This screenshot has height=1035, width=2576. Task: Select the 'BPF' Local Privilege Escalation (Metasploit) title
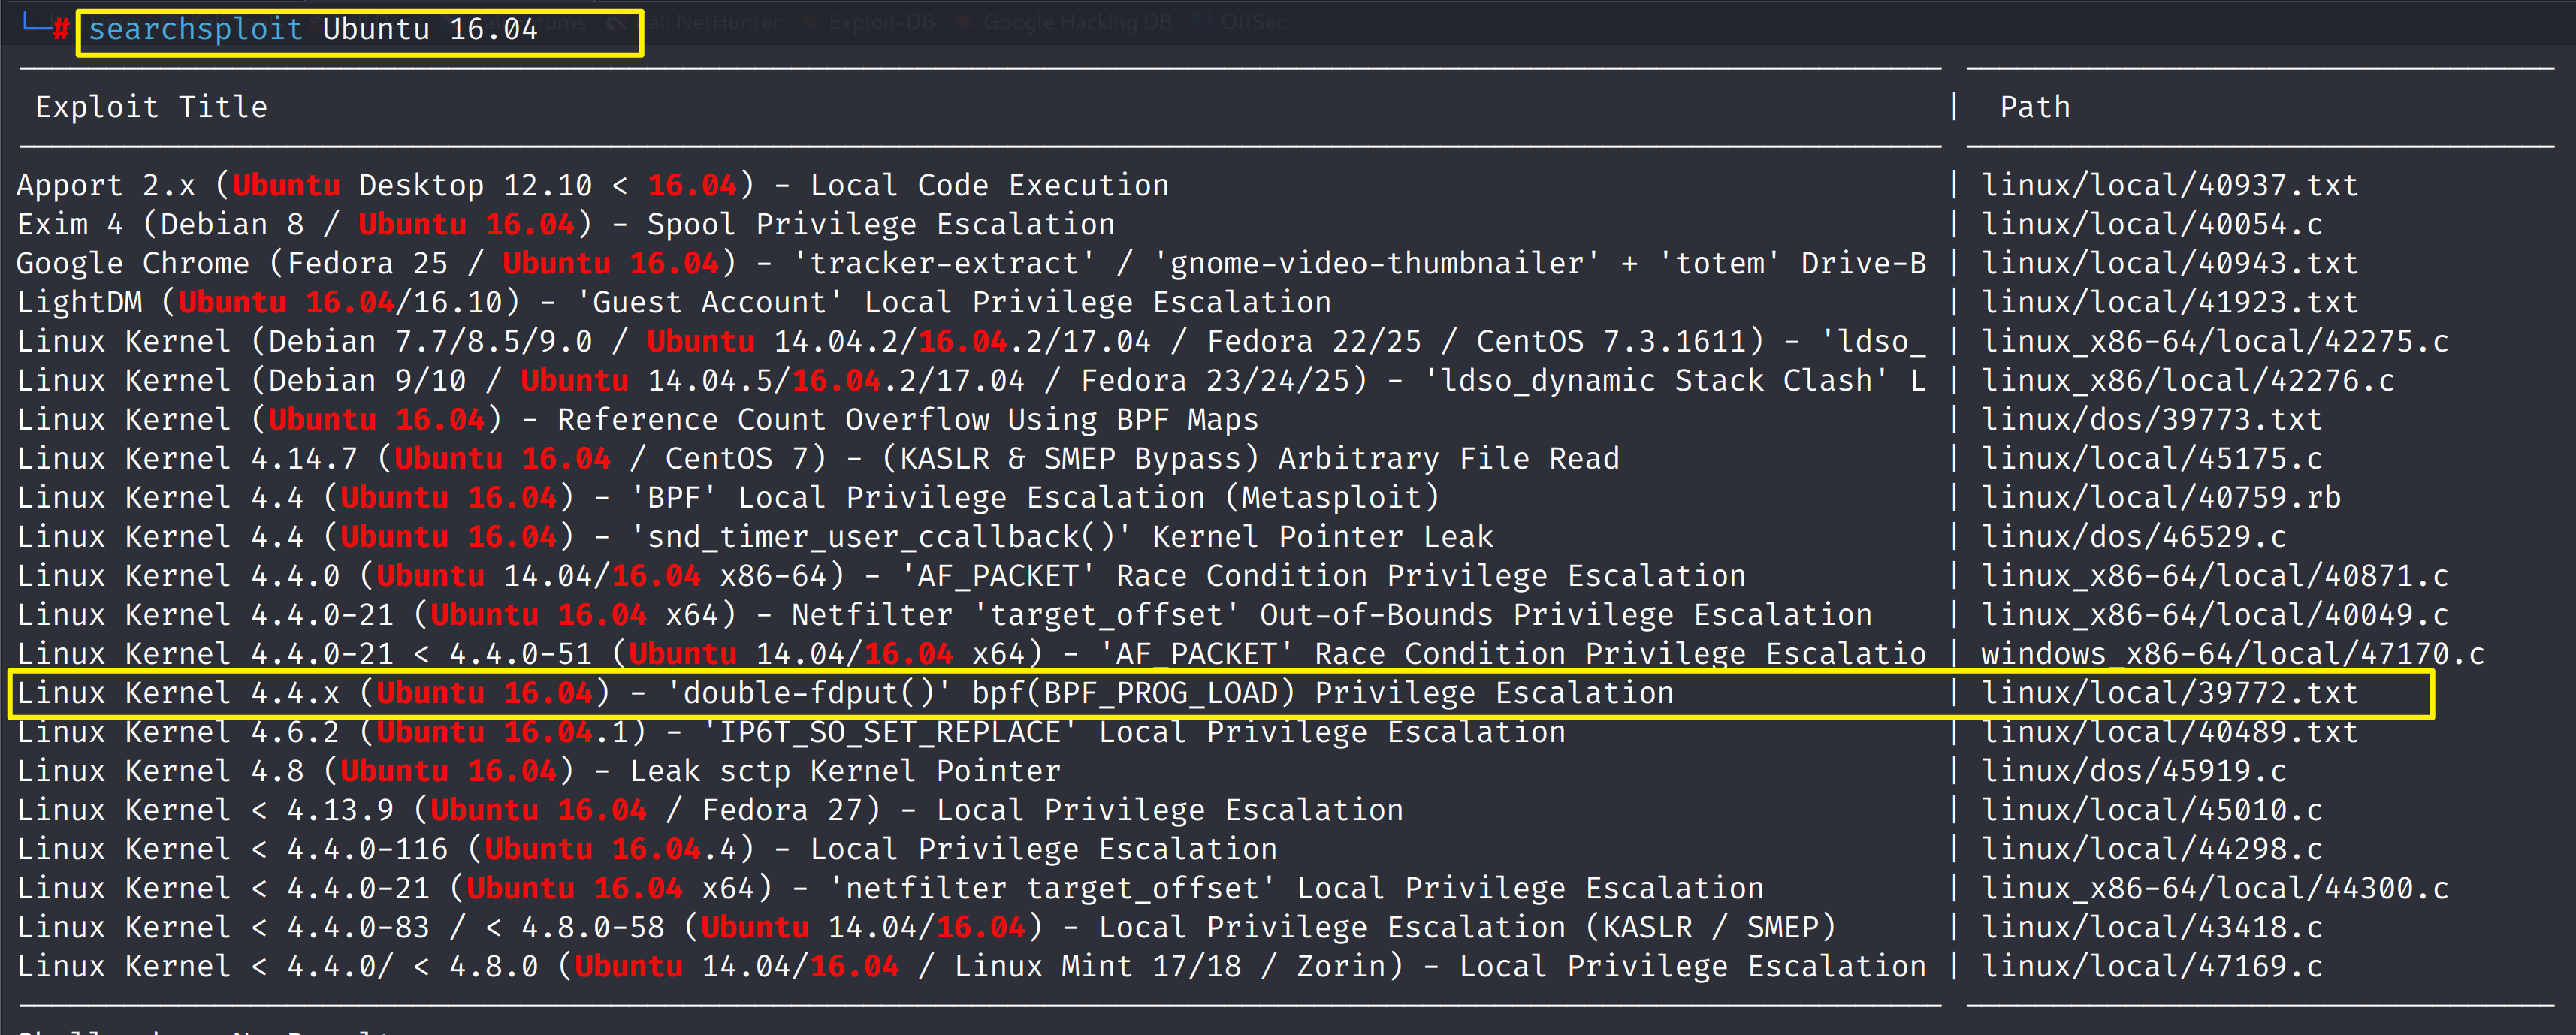coord(727,497)
